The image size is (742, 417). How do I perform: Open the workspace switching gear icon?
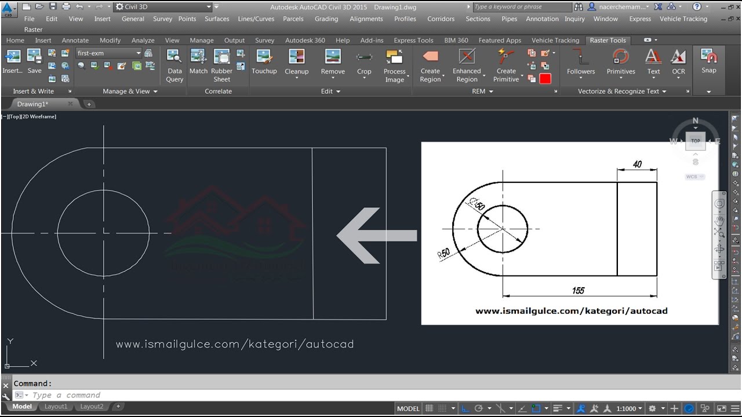click(652, 408)
